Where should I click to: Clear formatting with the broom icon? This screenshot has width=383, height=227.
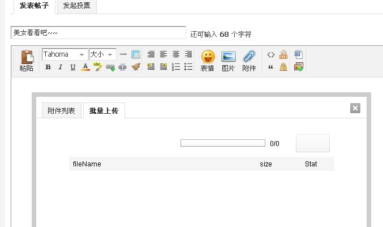pyautogui.click(x=136, y=67)
